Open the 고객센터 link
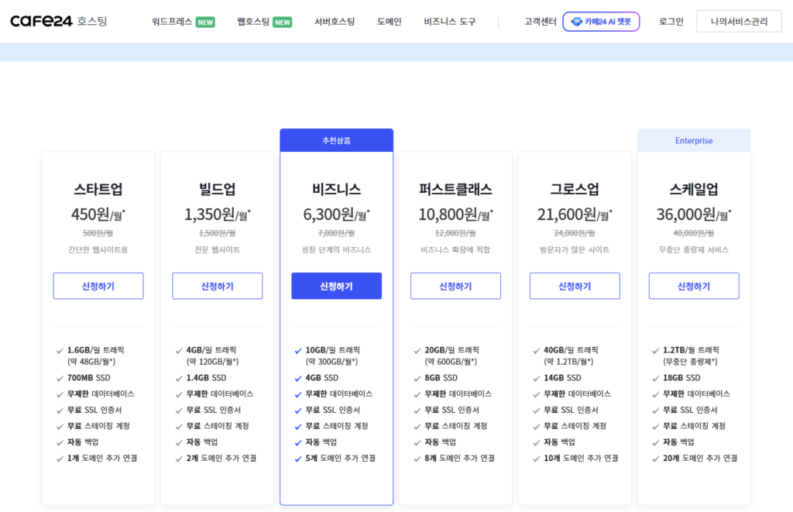Screen dimensions: 793x512 [540, 22]
